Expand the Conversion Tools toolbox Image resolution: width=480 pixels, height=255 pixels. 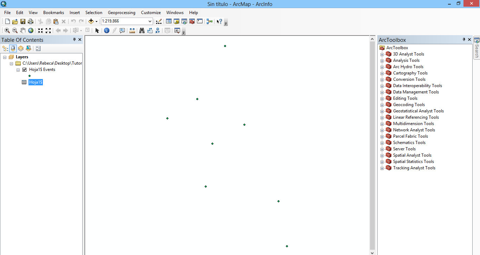[382, 80]
